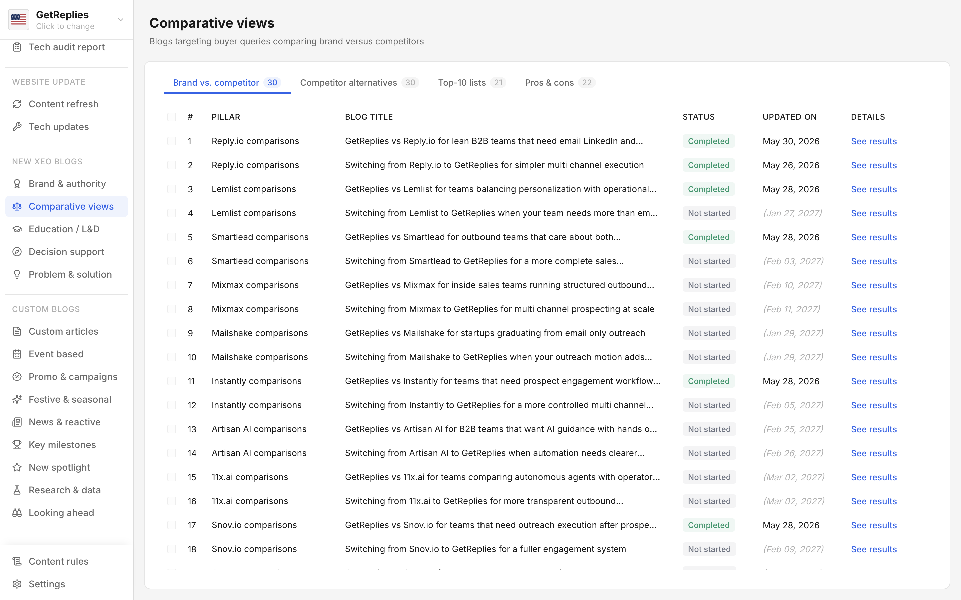Screen dimensions: 961x600
Task: Click the Education / L&D graduation cap icon
Action: click(x=17, y=229)
